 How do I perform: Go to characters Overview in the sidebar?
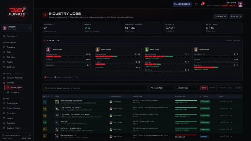(x=11, y=47)
